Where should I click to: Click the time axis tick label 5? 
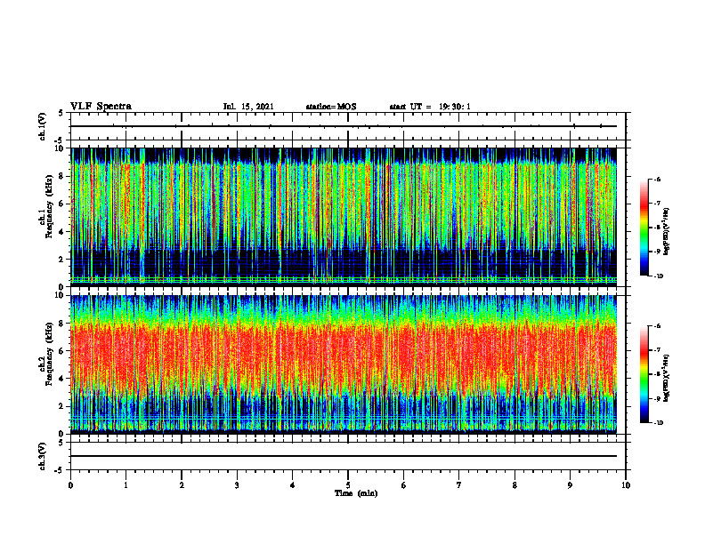pos(348,485)
